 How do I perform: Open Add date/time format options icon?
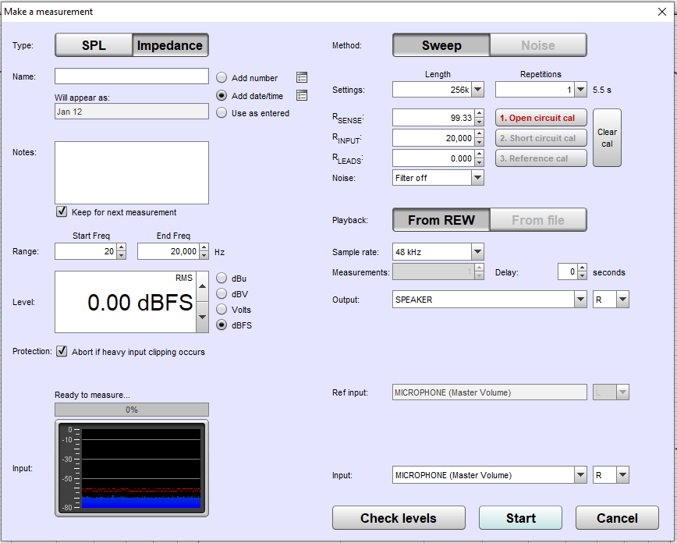click(x=302, y=95)
